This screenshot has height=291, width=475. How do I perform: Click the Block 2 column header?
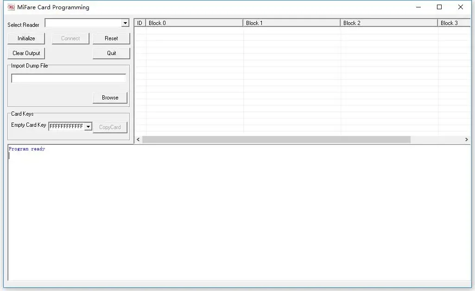tap(389, 23)
